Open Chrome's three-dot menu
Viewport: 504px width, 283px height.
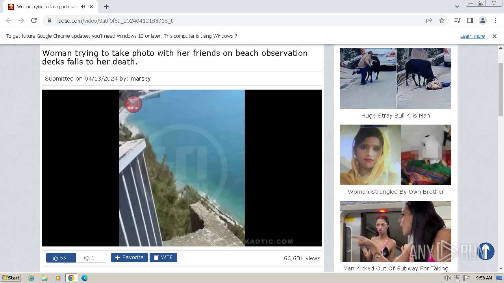pos(495,20)
